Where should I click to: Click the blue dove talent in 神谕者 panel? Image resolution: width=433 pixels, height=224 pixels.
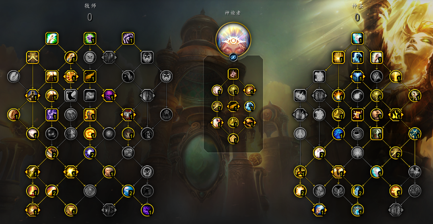coord(249,106)
